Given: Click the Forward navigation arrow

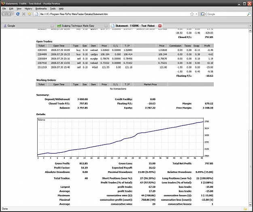Looking at the screenshot, I should coord(9,14).
